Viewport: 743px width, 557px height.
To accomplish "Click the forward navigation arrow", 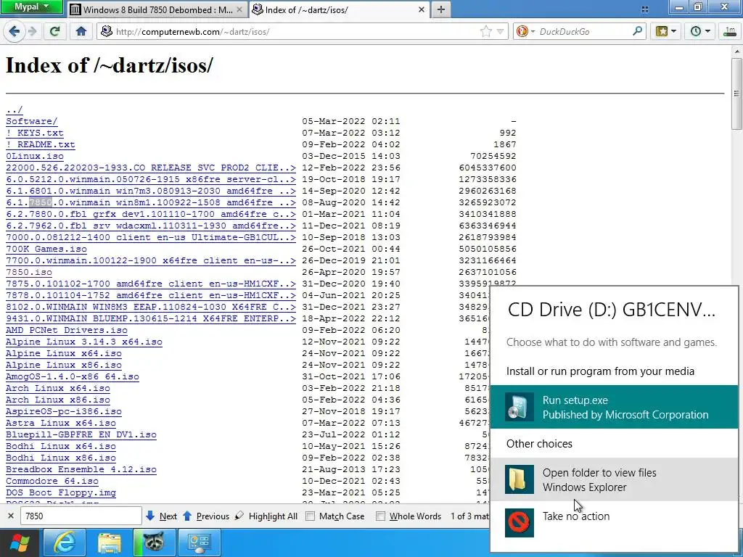I will (33, 32).
